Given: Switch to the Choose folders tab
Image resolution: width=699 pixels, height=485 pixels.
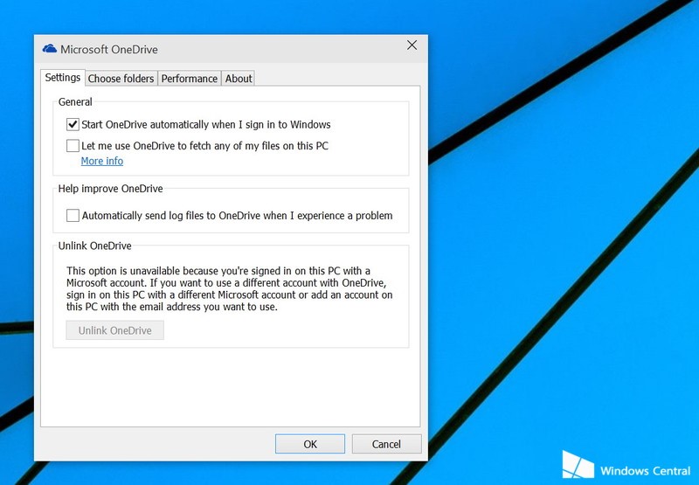Looking at the screenshot, I should pos(121,79).
